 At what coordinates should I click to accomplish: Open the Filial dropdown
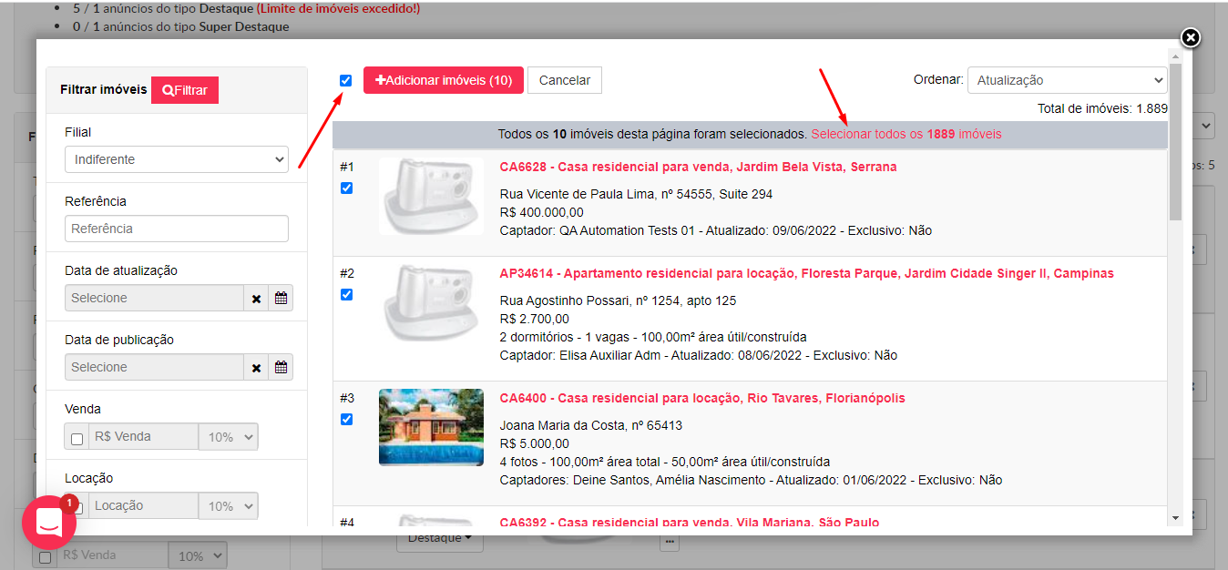tap(177, 159)
